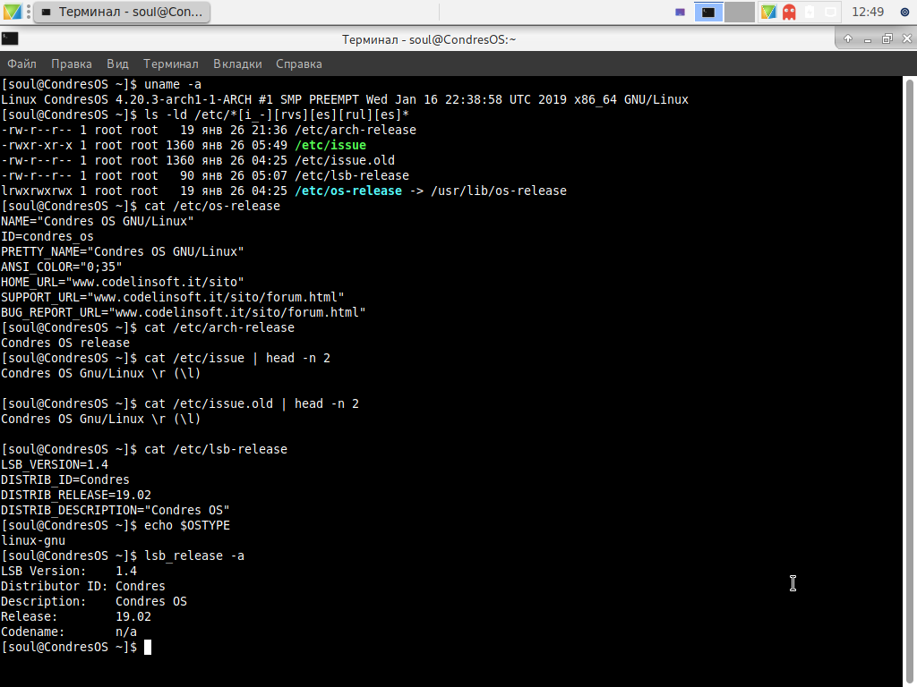
Task: Click the uname -a command text
Action: click(x=173, y=85)
